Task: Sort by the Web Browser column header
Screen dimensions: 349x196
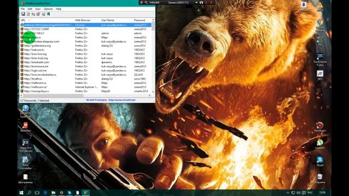Action: 87,20
